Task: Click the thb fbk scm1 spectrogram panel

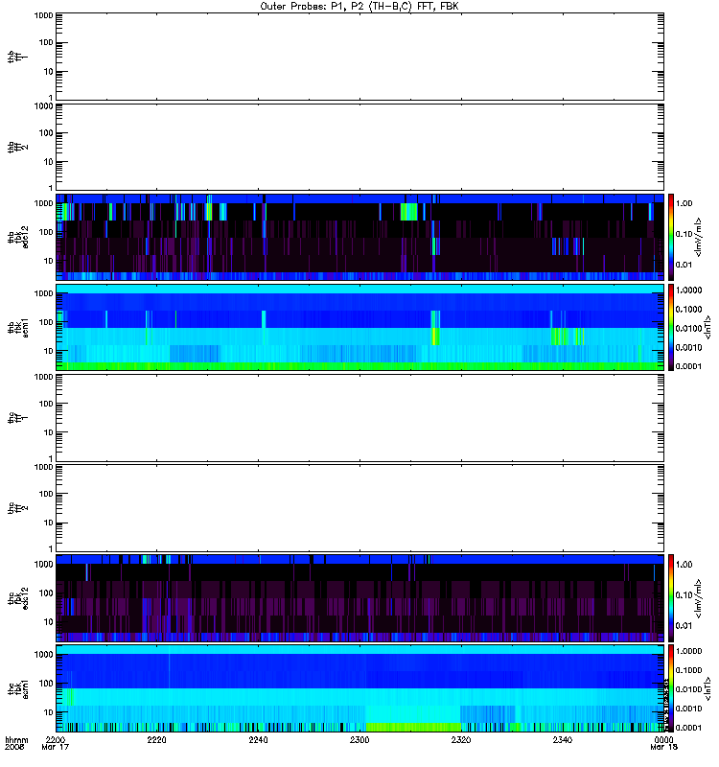Action: (x=359, y=327)
